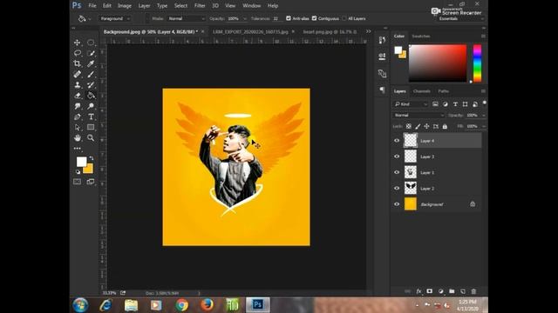Select the Dodge tool

[91, 106]
